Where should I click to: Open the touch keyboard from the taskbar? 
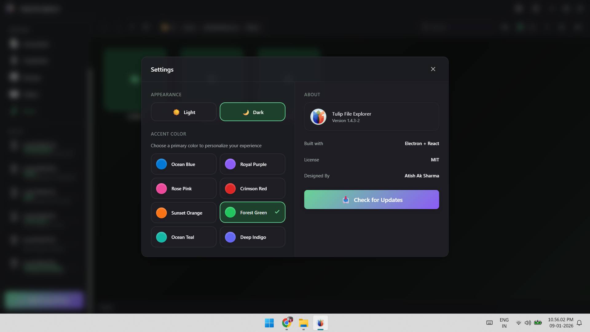tap(489, 323)
